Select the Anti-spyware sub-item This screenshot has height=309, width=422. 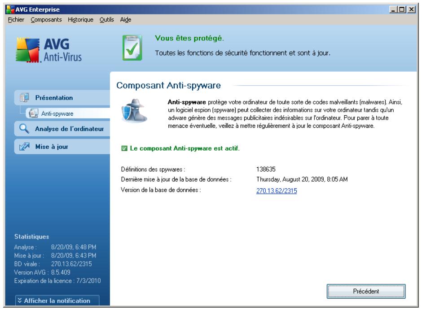click(x=68, y=113)
